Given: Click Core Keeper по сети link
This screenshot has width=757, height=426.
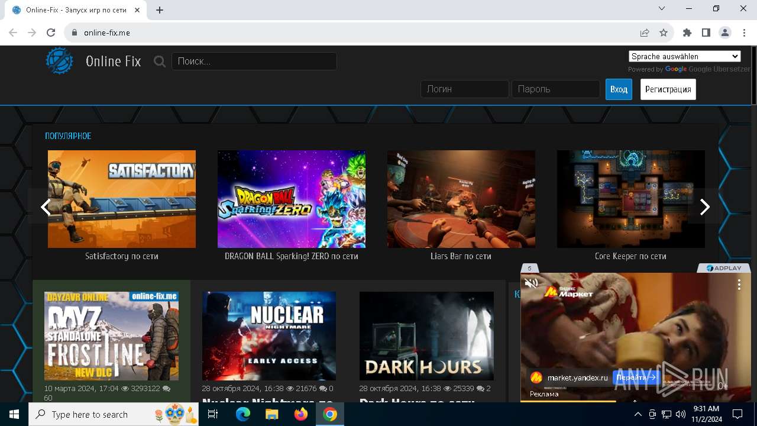Looking at the screenshot, I should pyautogui.click(x=631, y=256).
